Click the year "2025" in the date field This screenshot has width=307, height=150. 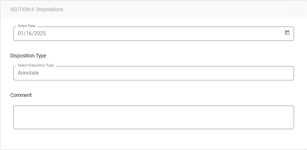pyautogui.click(x=39, y=33)
